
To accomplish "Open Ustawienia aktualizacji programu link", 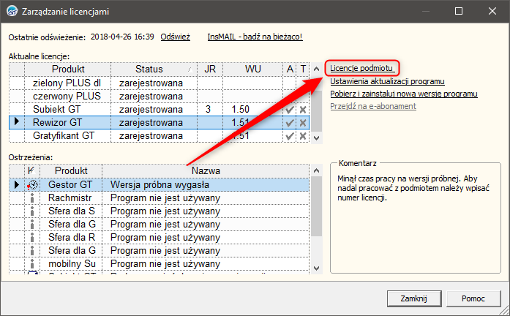I will click(x=387, y=81).
